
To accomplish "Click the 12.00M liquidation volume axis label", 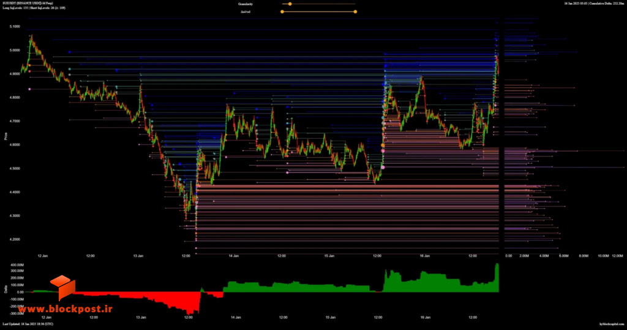I will 617,256.
